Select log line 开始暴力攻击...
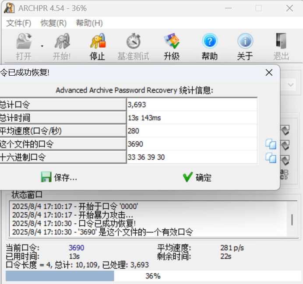Viewport: 303px width, 284px height. (73, 215)
